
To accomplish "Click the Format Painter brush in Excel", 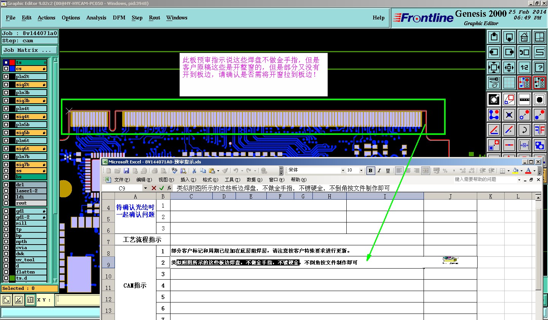I will pos(225,171).
